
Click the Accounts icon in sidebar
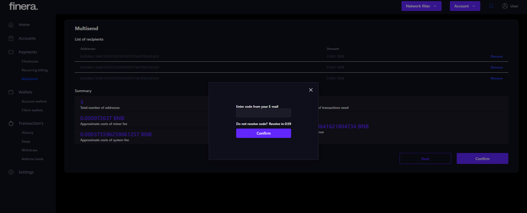pyautogui.click(x=11, y=38)
